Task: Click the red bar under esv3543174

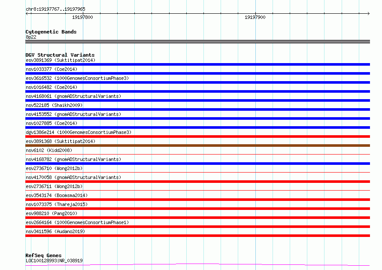Action: pyautogui.click(x=197, y=200)
